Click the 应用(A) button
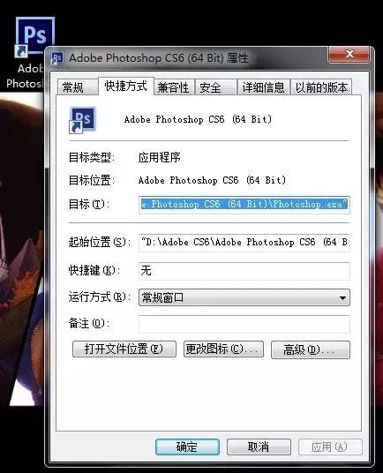Image resolution: width=383 pixels, height=473 pixels. [330, 447]
